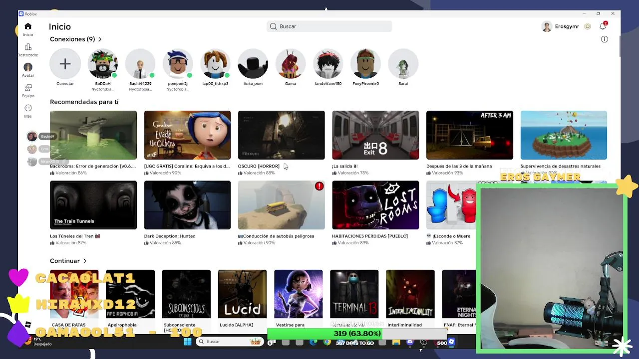Open Vestirse para game in Continuar
The width and height of the screenshot is (639, 359).
click(x=299, y=294)
